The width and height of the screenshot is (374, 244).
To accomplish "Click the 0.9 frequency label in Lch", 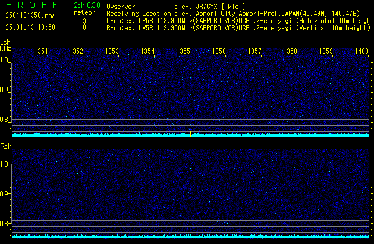I will click(x=4, y=90).
